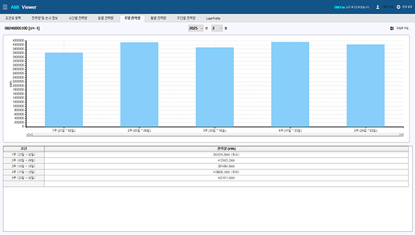Click the user profile icon
This screenshot has height=235, width=415.
(377, 7)
